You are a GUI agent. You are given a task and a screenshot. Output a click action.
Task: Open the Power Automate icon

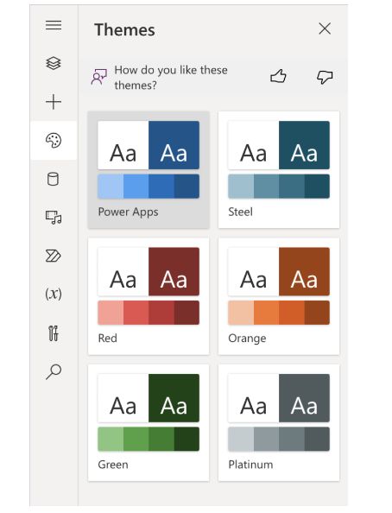point(53,256)
